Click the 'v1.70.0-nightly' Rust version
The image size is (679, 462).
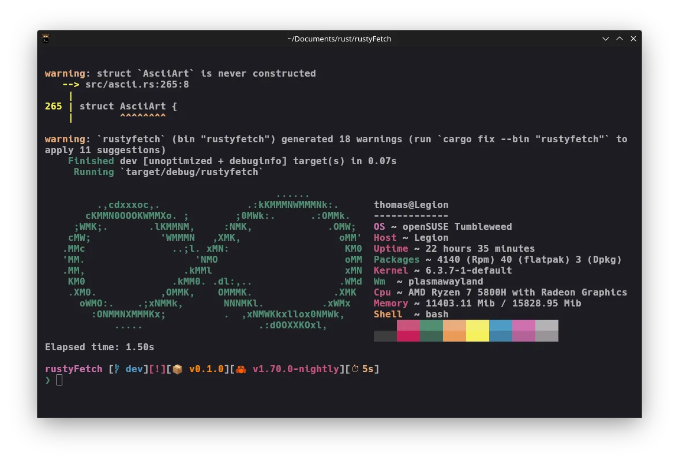pos(296,369)
